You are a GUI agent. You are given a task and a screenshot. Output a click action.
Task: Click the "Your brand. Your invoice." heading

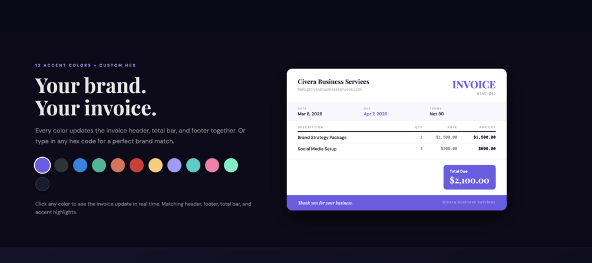tap(95, 96)
